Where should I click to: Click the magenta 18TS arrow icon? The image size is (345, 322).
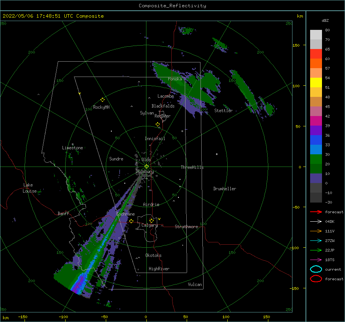tap(316, 260)
